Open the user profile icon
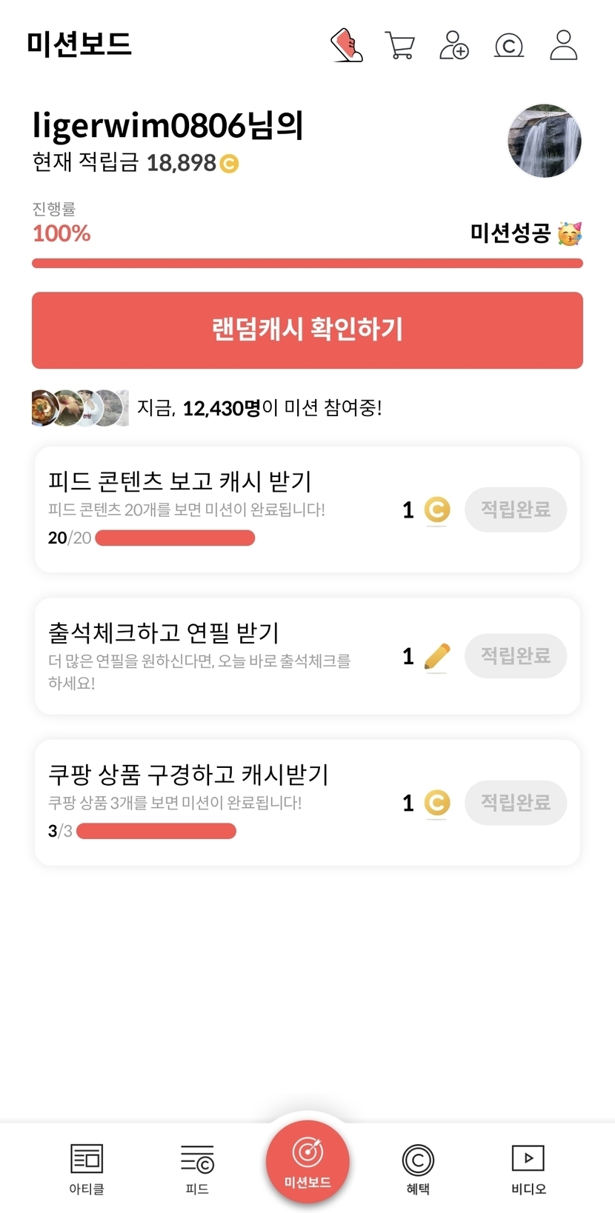 [563, 45]
